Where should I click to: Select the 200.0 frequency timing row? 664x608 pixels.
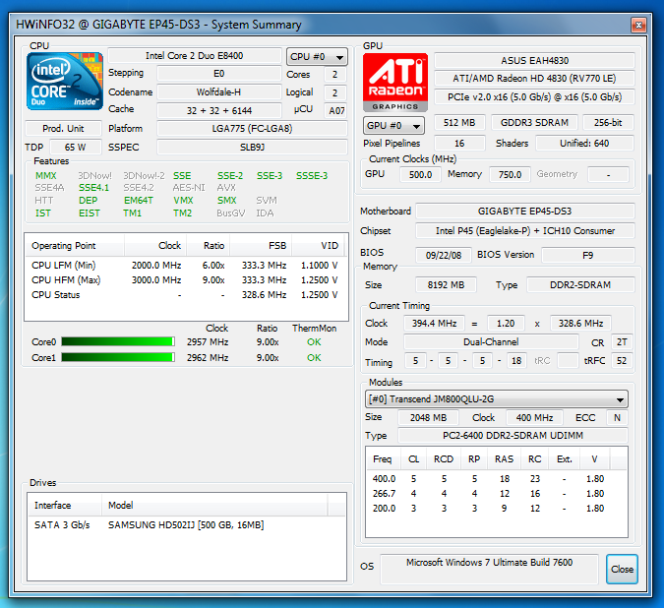(496, 508)
